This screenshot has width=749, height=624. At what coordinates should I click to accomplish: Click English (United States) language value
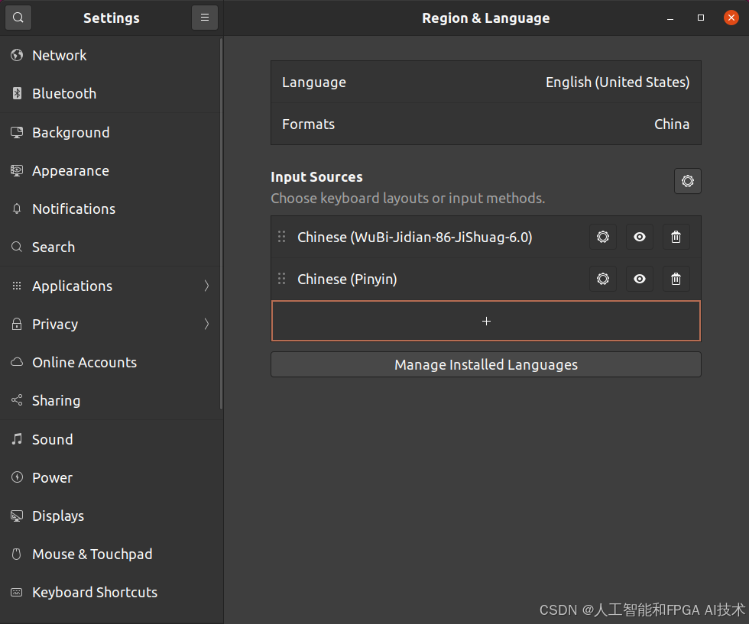click(618, 82)
